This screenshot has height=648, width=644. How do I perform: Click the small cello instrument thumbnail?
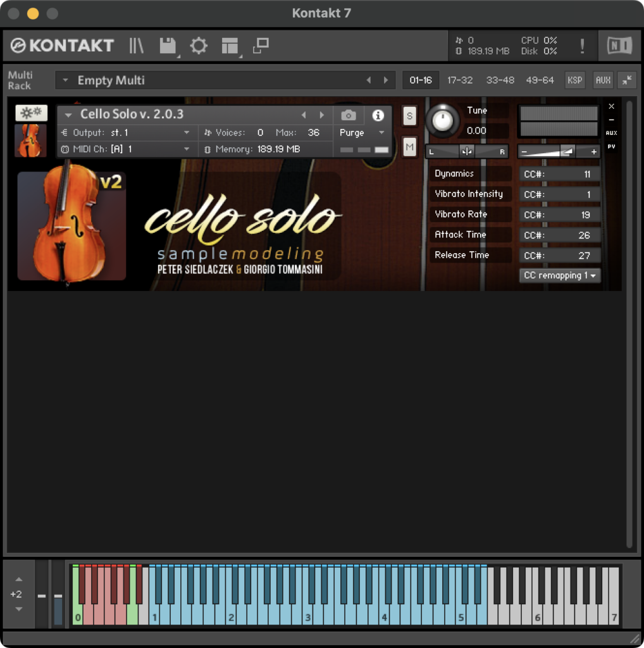point(30,140)
